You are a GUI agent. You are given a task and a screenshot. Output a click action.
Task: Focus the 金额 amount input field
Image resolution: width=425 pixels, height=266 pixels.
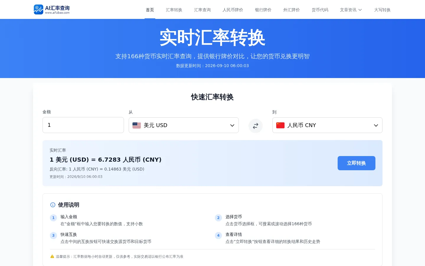coord(83,125)
